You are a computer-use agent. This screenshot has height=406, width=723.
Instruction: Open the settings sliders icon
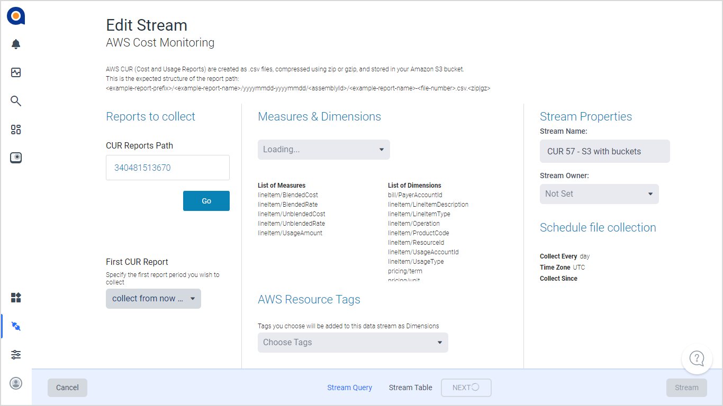point(16,355)
